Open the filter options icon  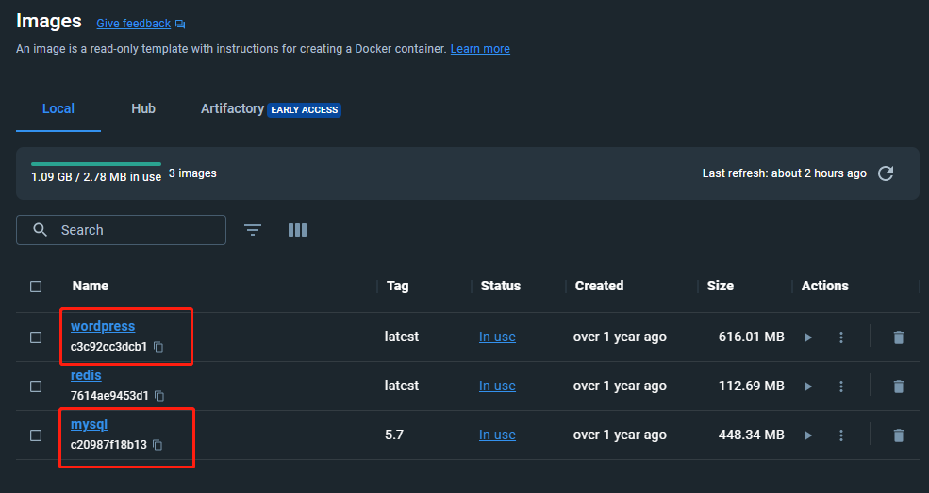click(253, 230)
